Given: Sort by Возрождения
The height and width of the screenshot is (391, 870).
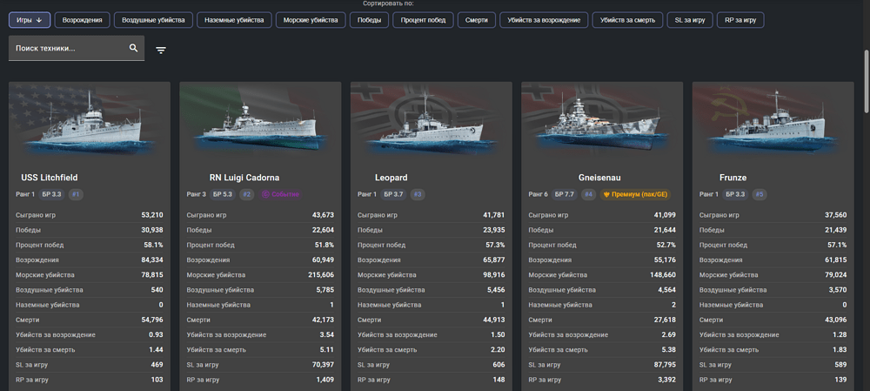Looking at the screenshot, I should 82,20.
